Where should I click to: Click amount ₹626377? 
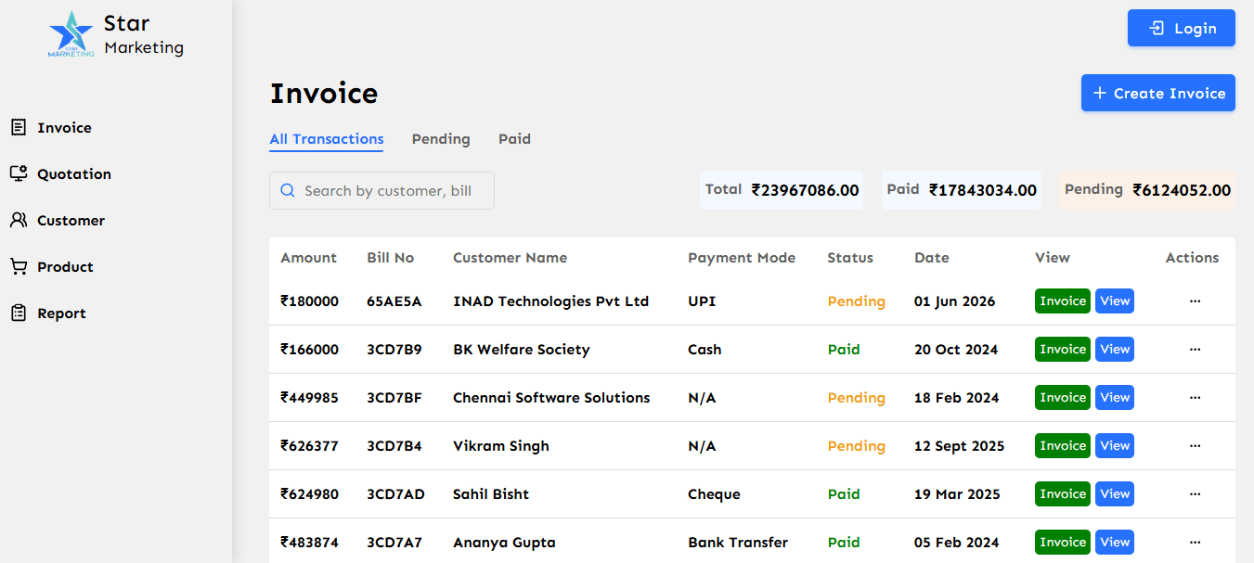pyautogui.click(x=309, y=446)
